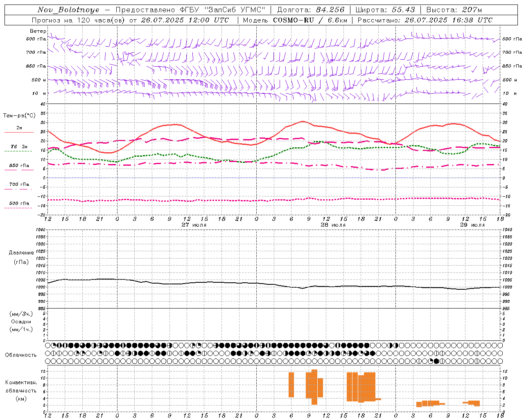Click the left '500 м' wind level label
This screenshot has width=524, height=419.
coord(39,80)
